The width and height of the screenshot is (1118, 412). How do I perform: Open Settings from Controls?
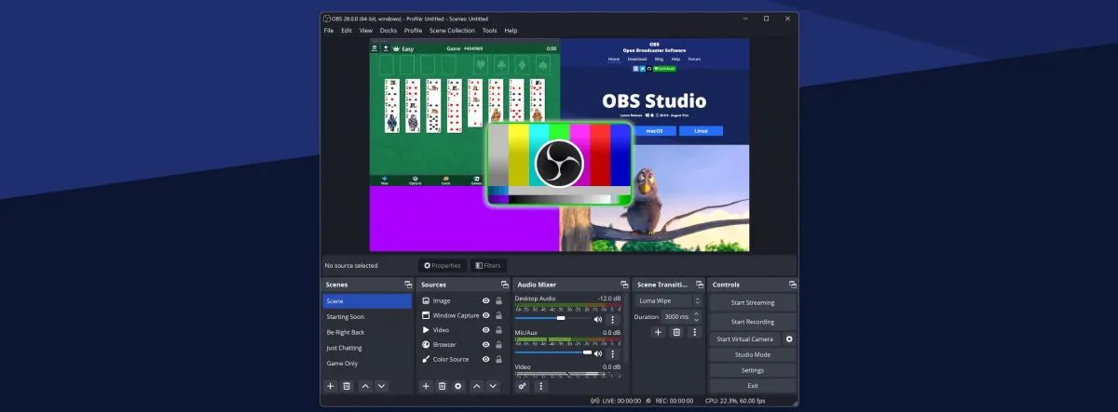tap(752, 370)
